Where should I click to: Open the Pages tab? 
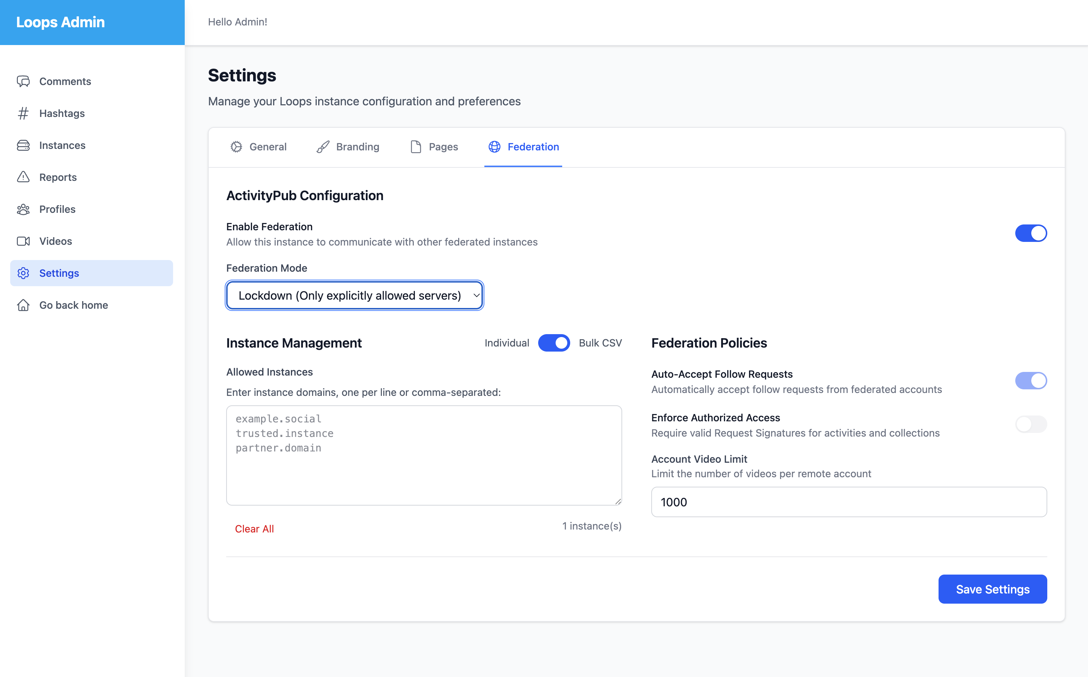434,147
